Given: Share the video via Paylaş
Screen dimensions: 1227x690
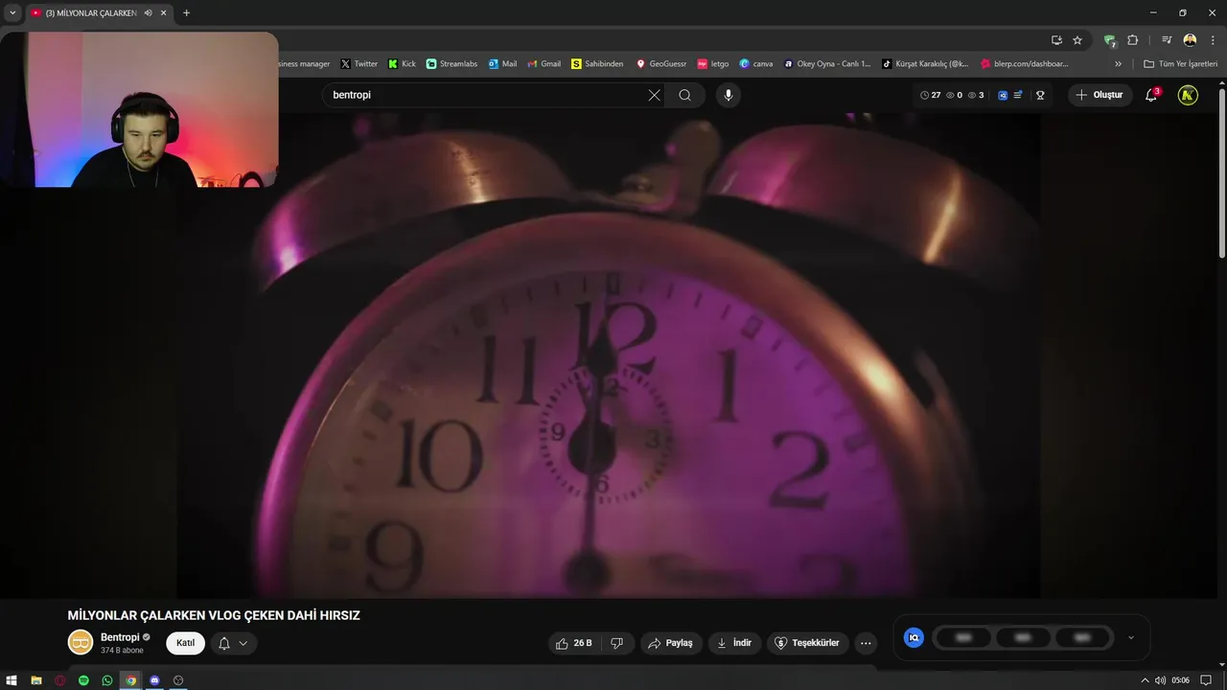Looking at the screenshot, I should 671,643.
